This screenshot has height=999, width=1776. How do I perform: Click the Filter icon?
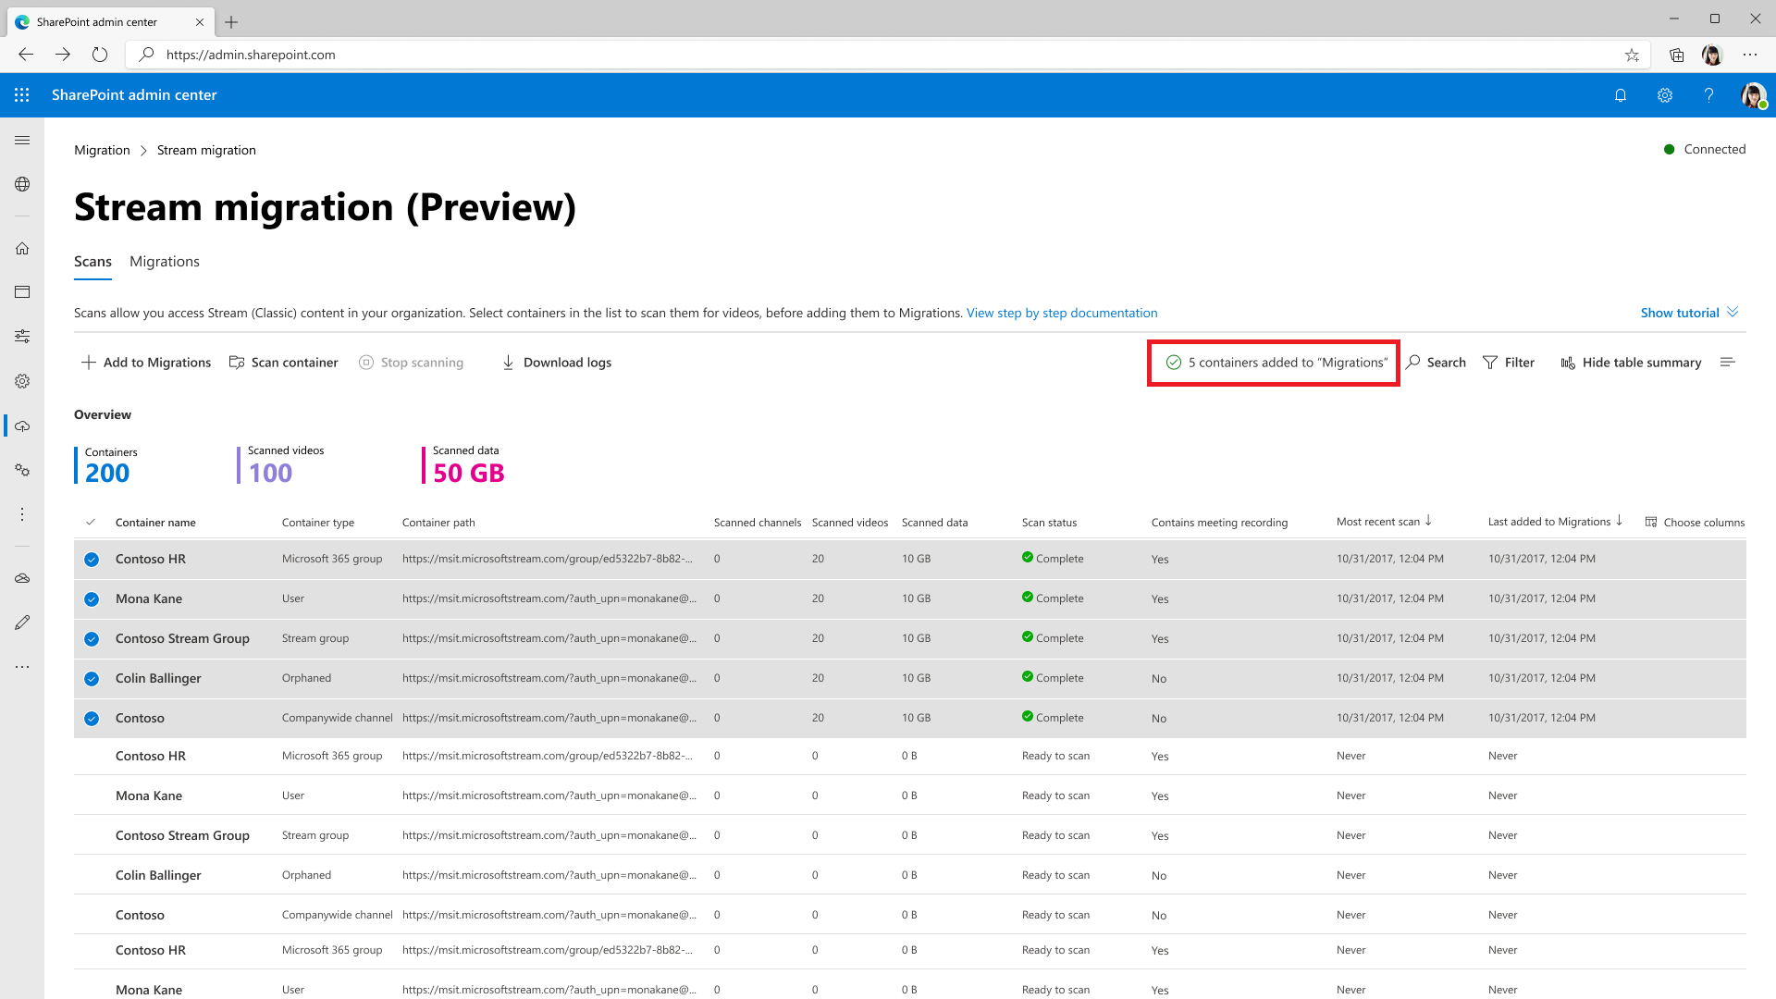(x=1490, y=363)
